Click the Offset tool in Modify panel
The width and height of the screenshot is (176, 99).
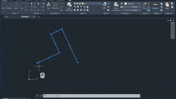pos(43,10)
